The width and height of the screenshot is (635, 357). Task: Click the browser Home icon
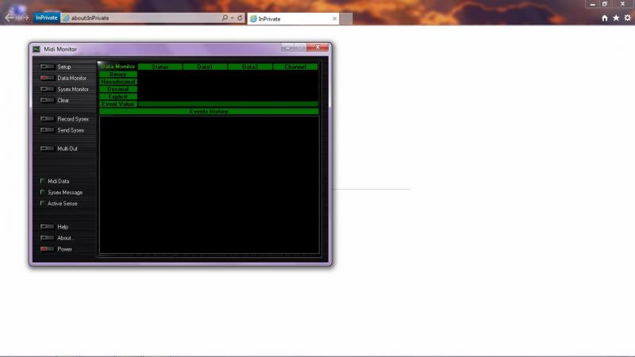605,17
